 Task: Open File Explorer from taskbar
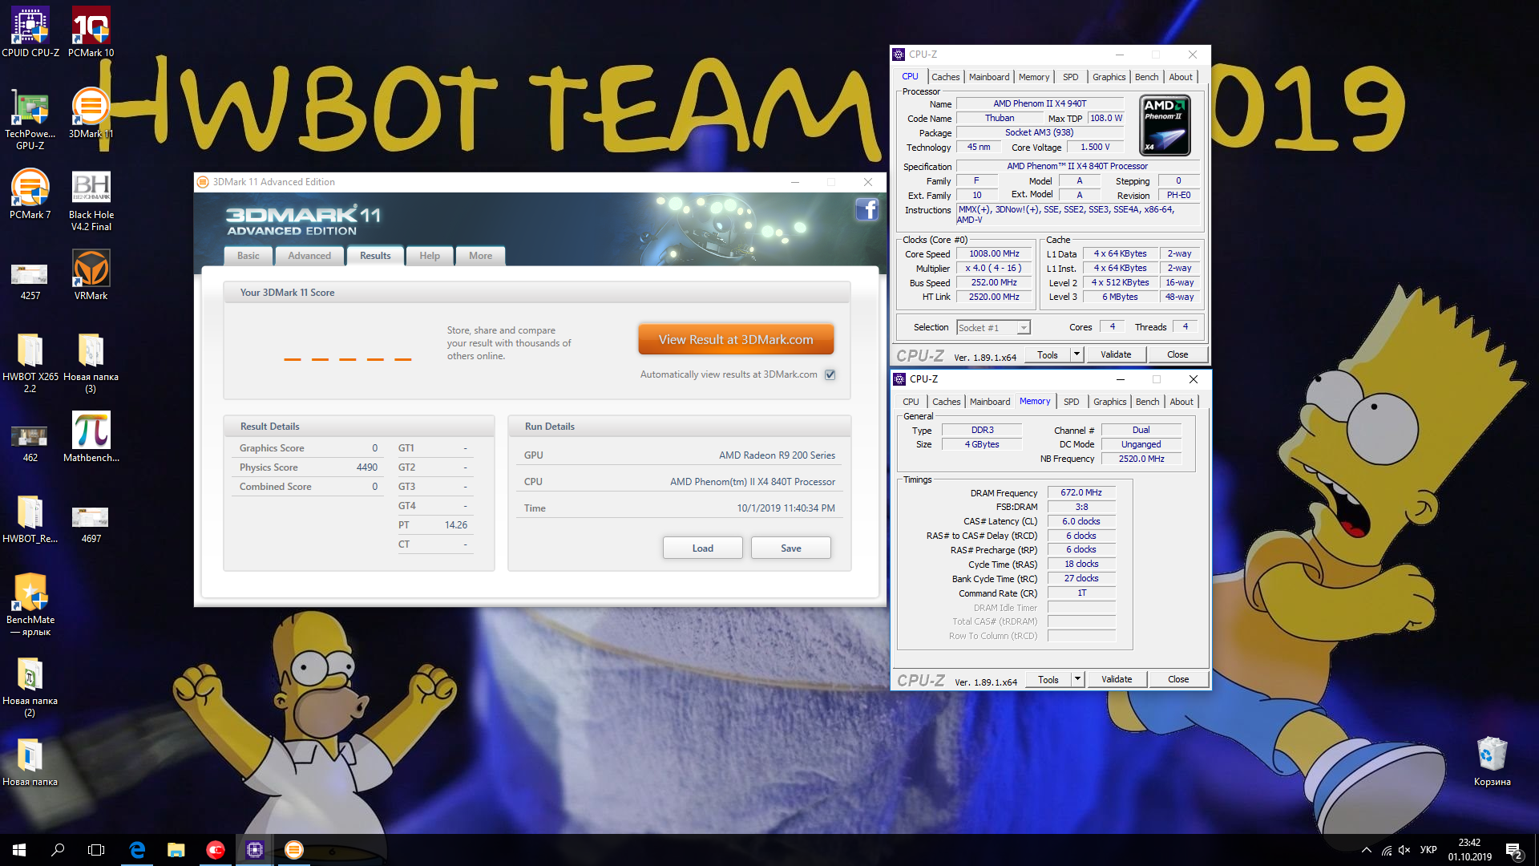(x=176, y=850)
